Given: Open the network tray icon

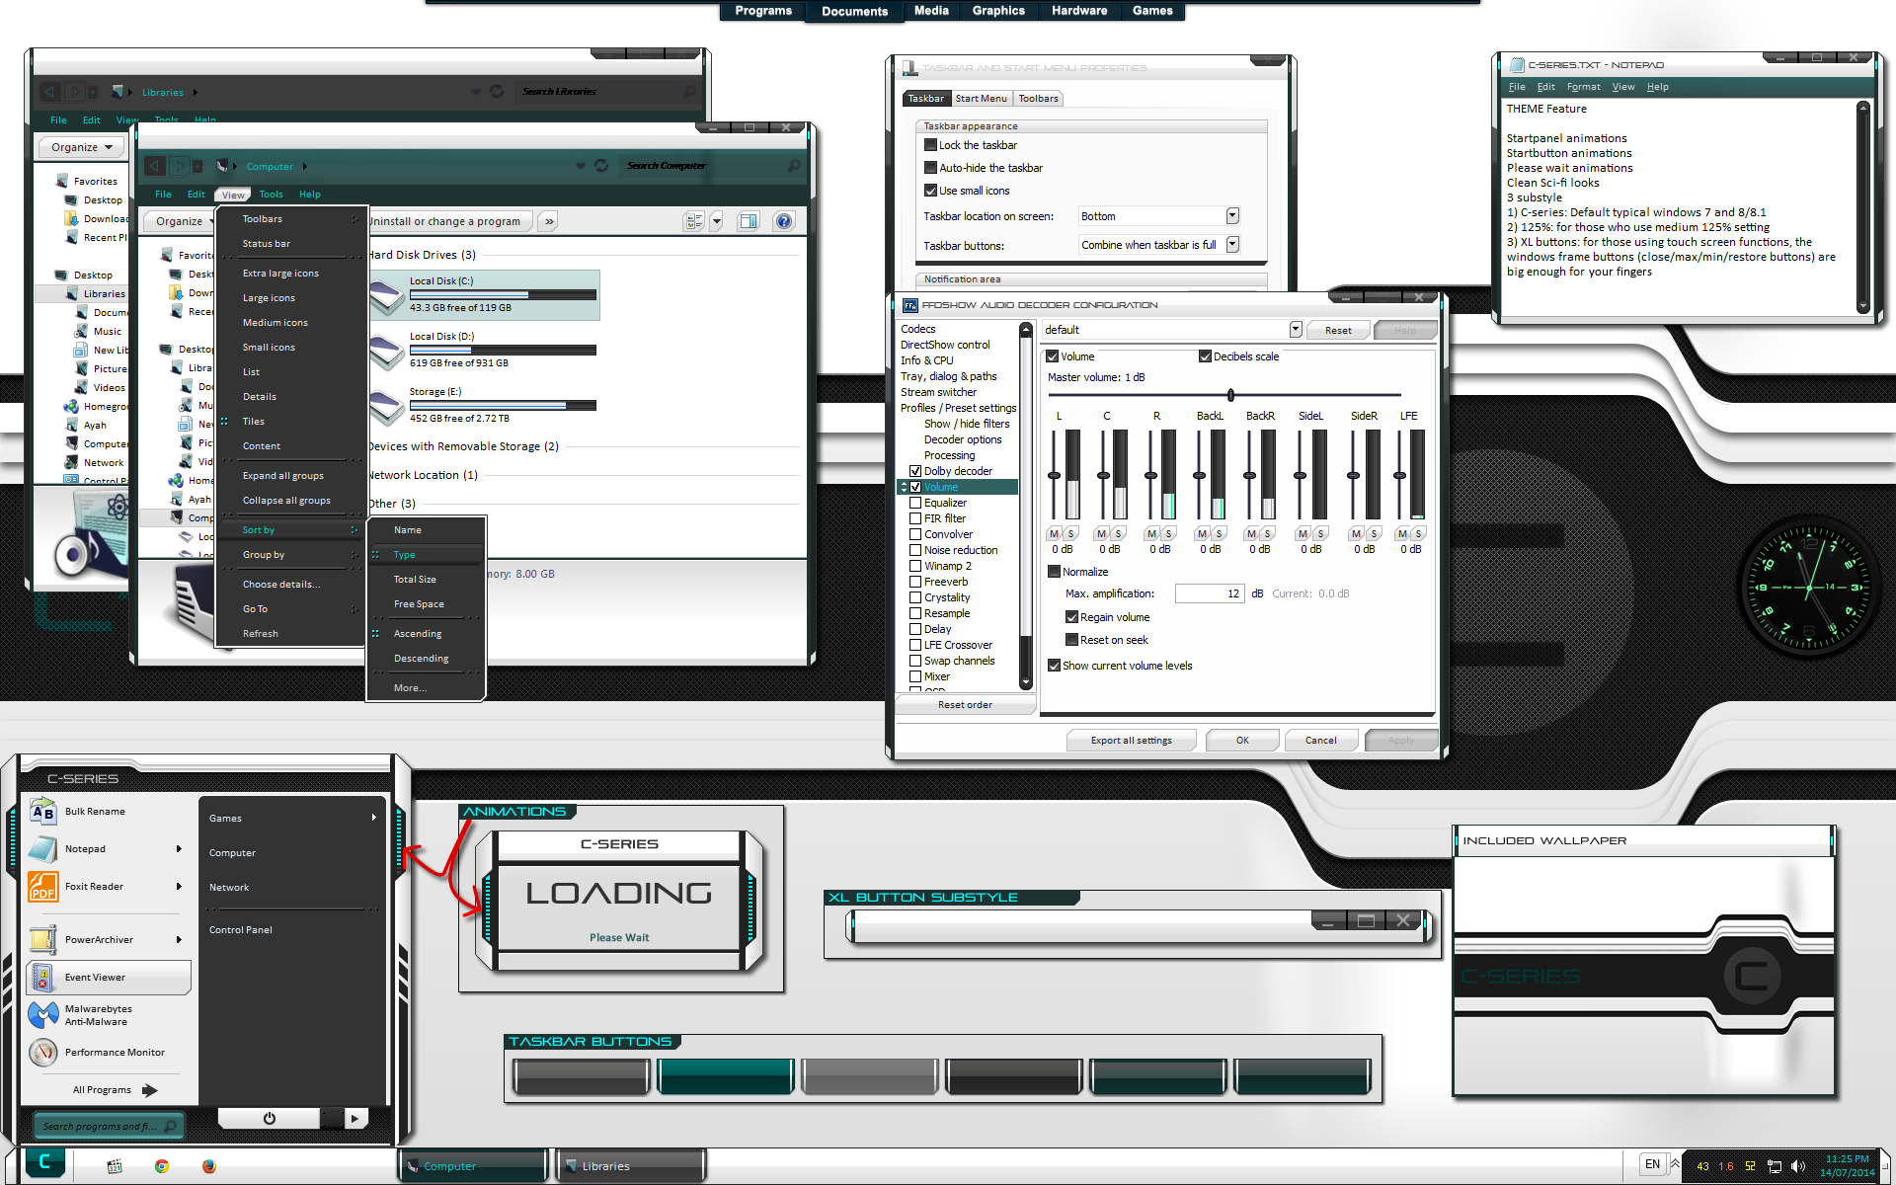Looking at the screenshot, I should pyautogui.click(x=1775, y=1166).
